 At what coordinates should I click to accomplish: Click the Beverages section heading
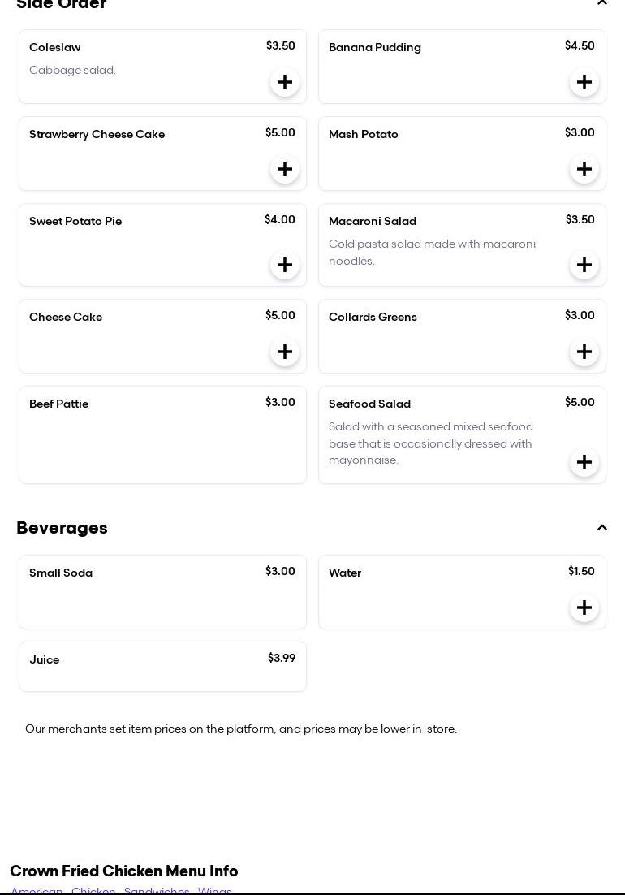[x=62, y=528]
